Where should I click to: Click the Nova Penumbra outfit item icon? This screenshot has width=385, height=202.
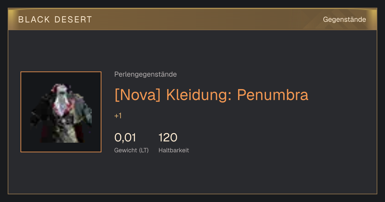click(61, 112)
